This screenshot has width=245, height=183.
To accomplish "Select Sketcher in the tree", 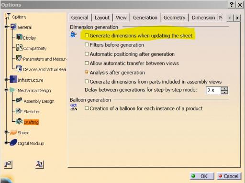I will tap(32, 111).
